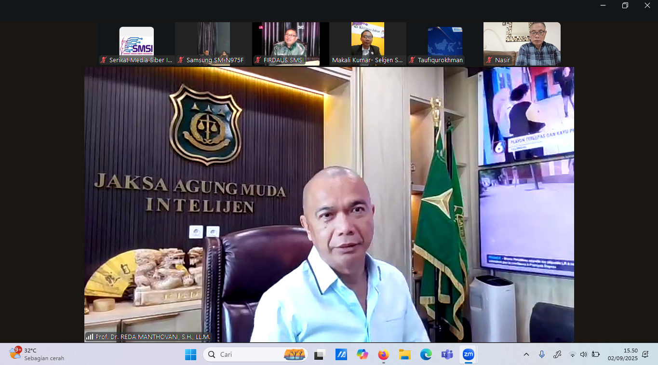Launch Microsoft Edge from the taskbar
The image size is (658, 365).
[426, 354]
